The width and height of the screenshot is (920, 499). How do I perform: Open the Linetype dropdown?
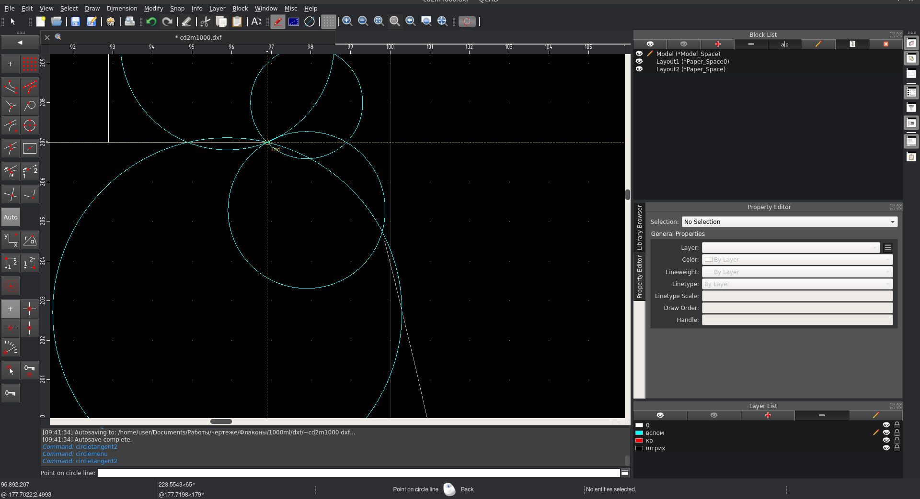[x=797, y=284]
